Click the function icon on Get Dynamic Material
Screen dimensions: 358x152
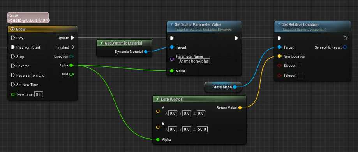pos(101,43)
